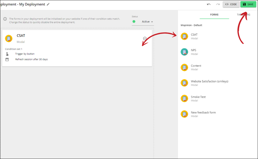Image resolution: width=258 pixels, height=159 pixels.
Task: Click the dropdown arrow next to Active
Action: pos(152,22)
